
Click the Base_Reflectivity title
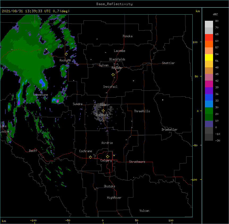point(114,4)
